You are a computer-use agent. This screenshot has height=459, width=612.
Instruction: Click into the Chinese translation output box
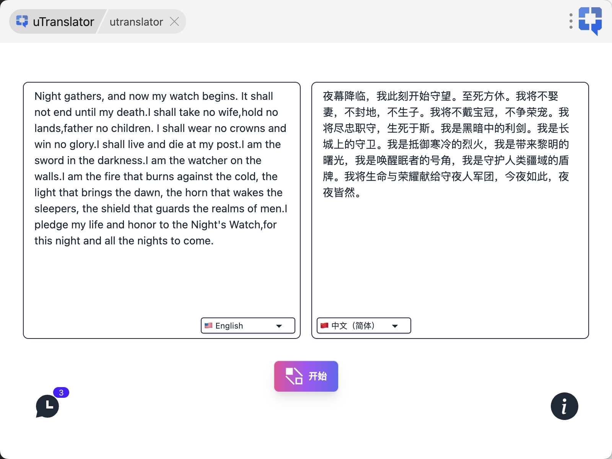tap(450, 210)
